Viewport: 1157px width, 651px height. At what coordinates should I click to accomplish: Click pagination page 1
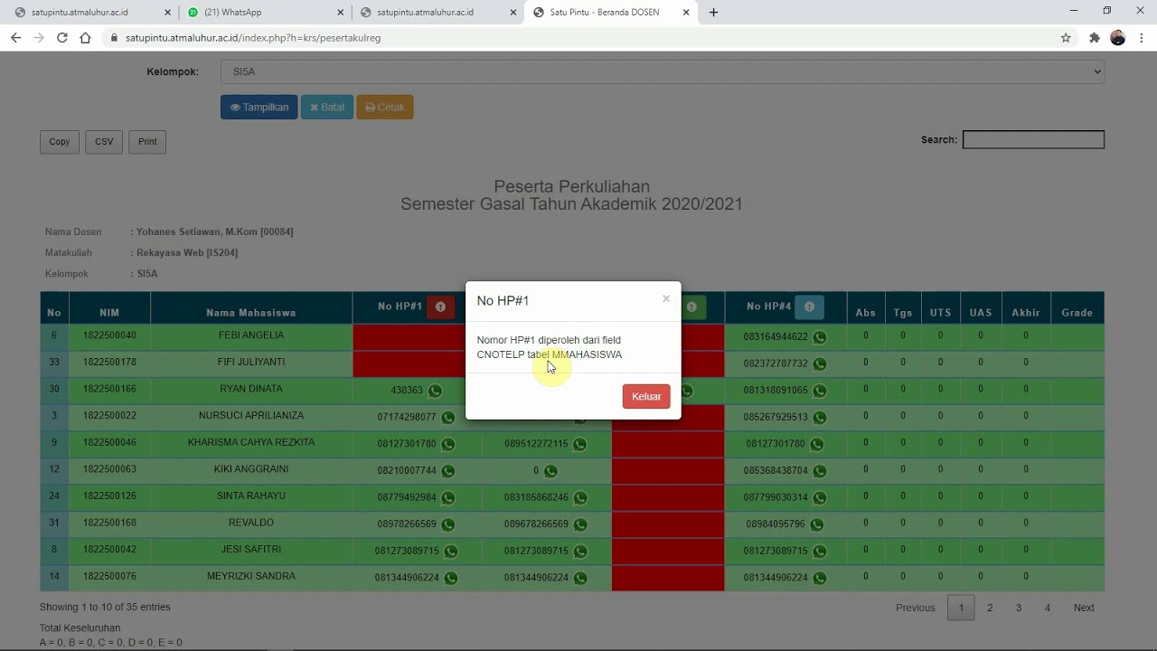click(961, 608)
